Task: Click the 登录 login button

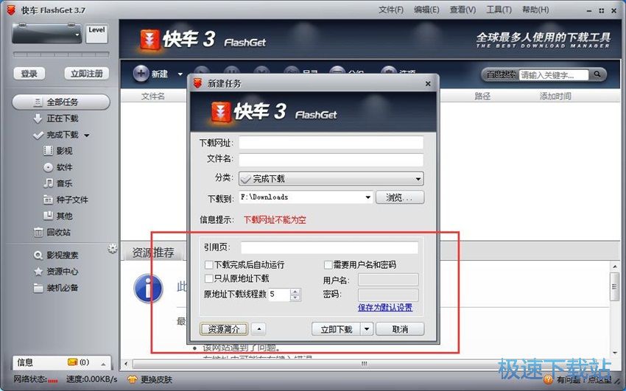Action: pos(29,74)
